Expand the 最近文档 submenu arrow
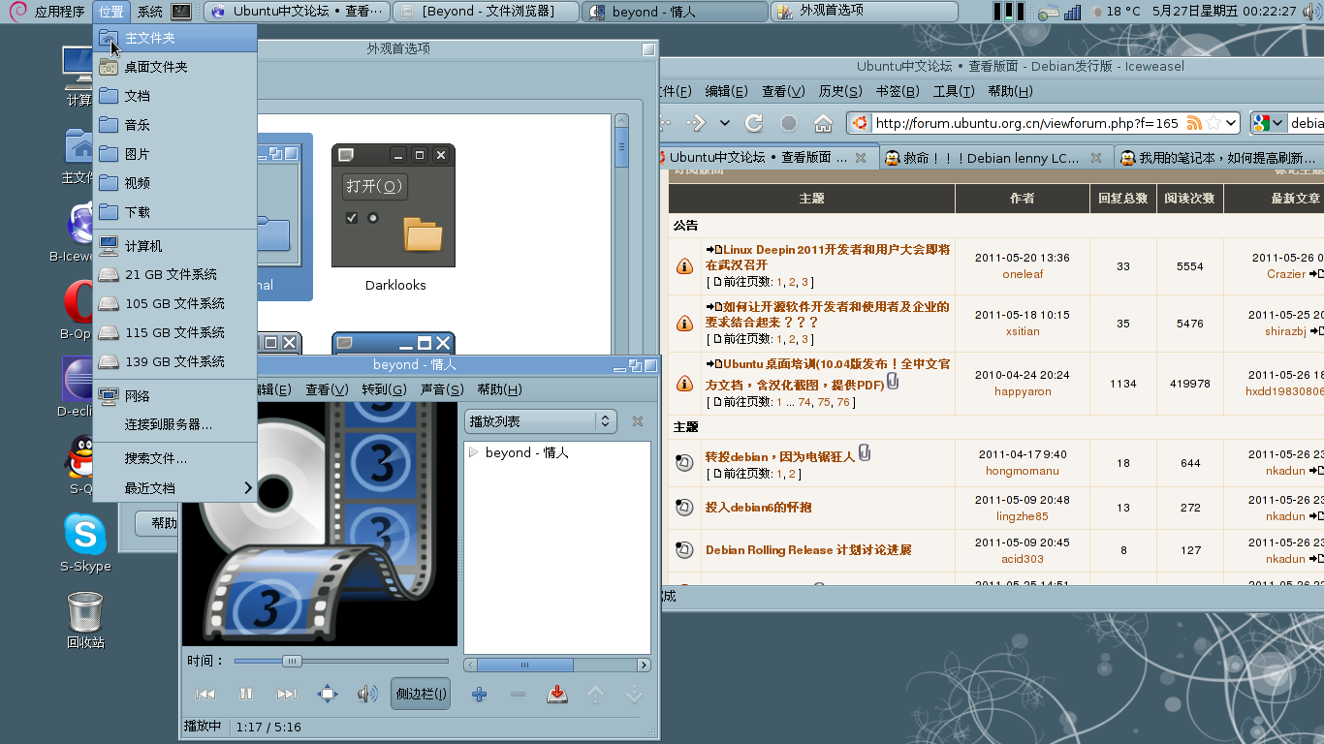This screenshot has width=1324, height=744. pos(247,487)
